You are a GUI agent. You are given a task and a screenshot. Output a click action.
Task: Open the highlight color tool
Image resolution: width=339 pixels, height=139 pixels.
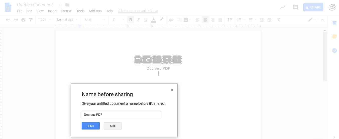click(x=162, y=20)
